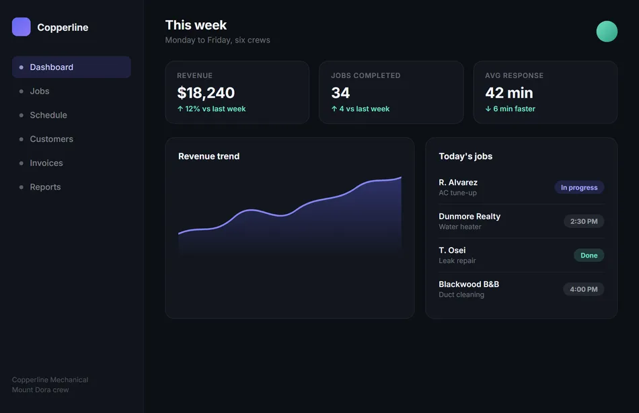Open the green user avatar circle

tap(607, 32)
